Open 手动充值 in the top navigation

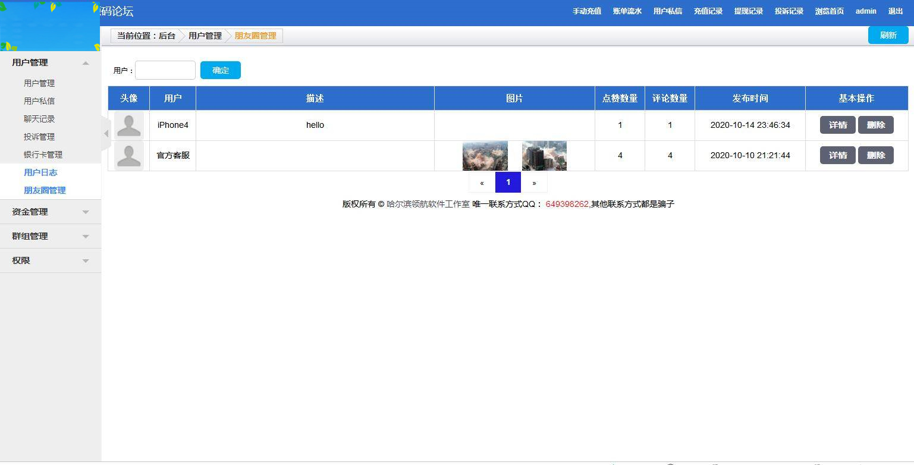[x=587, y=11]
